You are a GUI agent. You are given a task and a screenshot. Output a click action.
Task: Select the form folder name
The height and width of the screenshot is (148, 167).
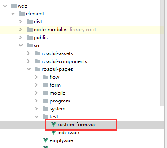click(55, 85)
